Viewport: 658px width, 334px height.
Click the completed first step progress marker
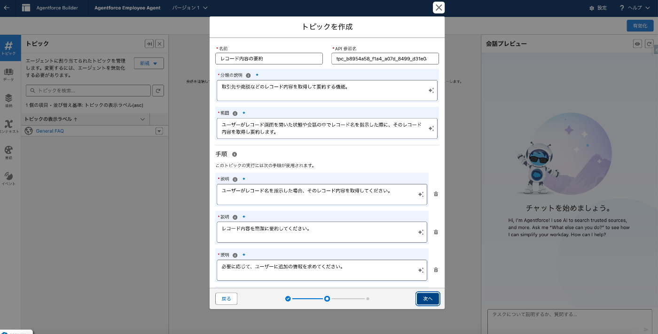pos(288,299)
